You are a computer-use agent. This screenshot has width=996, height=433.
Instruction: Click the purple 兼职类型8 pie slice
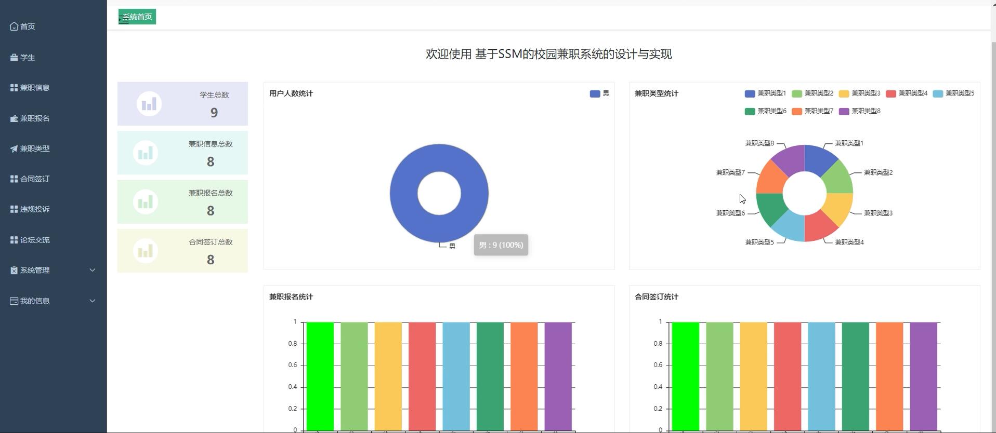click(790, 160)
